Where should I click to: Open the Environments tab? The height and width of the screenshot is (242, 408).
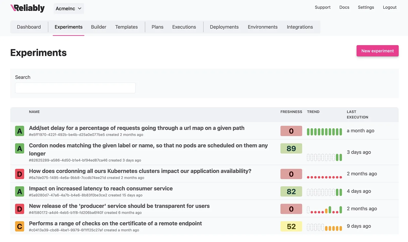263,27
